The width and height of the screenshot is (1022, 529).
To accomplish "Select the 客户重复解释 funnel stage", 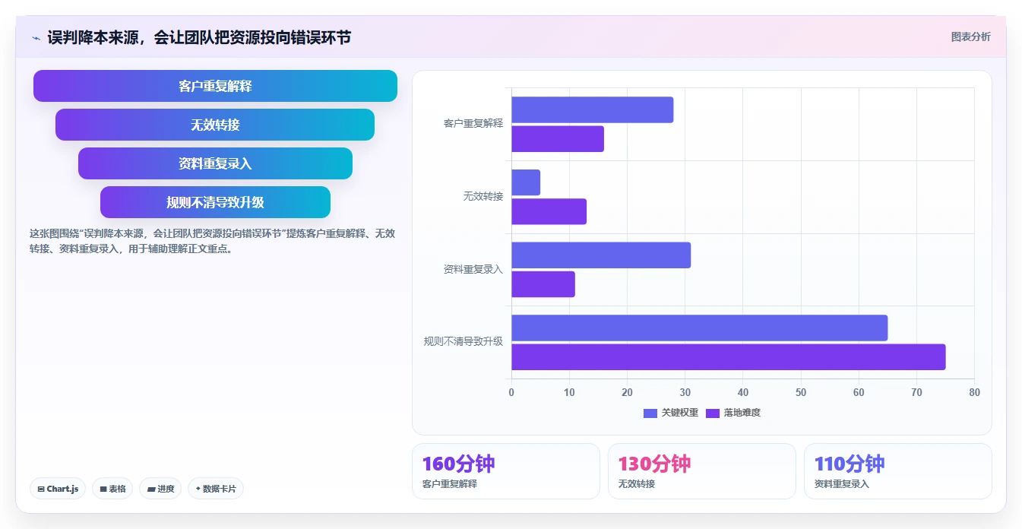I will pyautogui.click(x=215, y=86).
